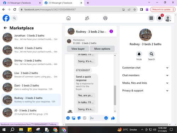
Task: Open the Facebook menu grid icon
Action: click(151, 18)
